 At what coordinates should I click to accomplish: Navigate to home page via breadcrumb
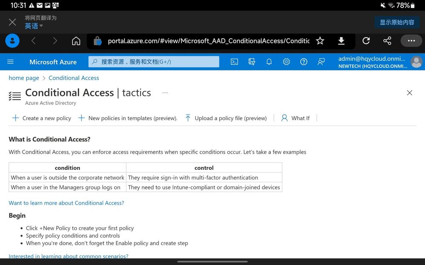point(24,78)
